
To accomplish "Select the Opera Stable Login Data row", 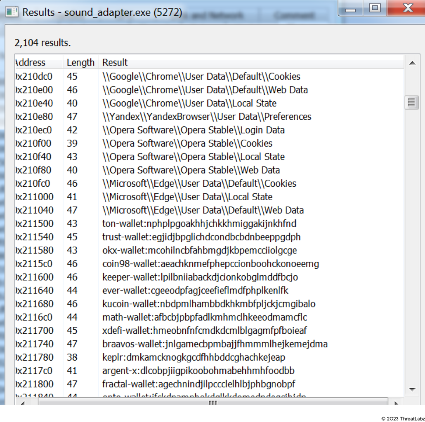I will [193, 130].
